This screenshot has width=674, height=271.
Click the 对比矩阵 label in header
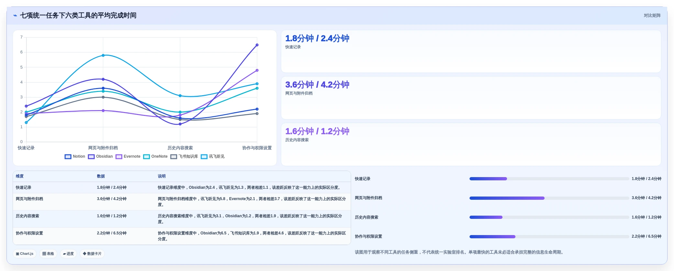pos(652,16)
